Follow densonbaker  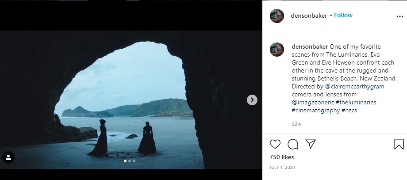tap(343, 15)
